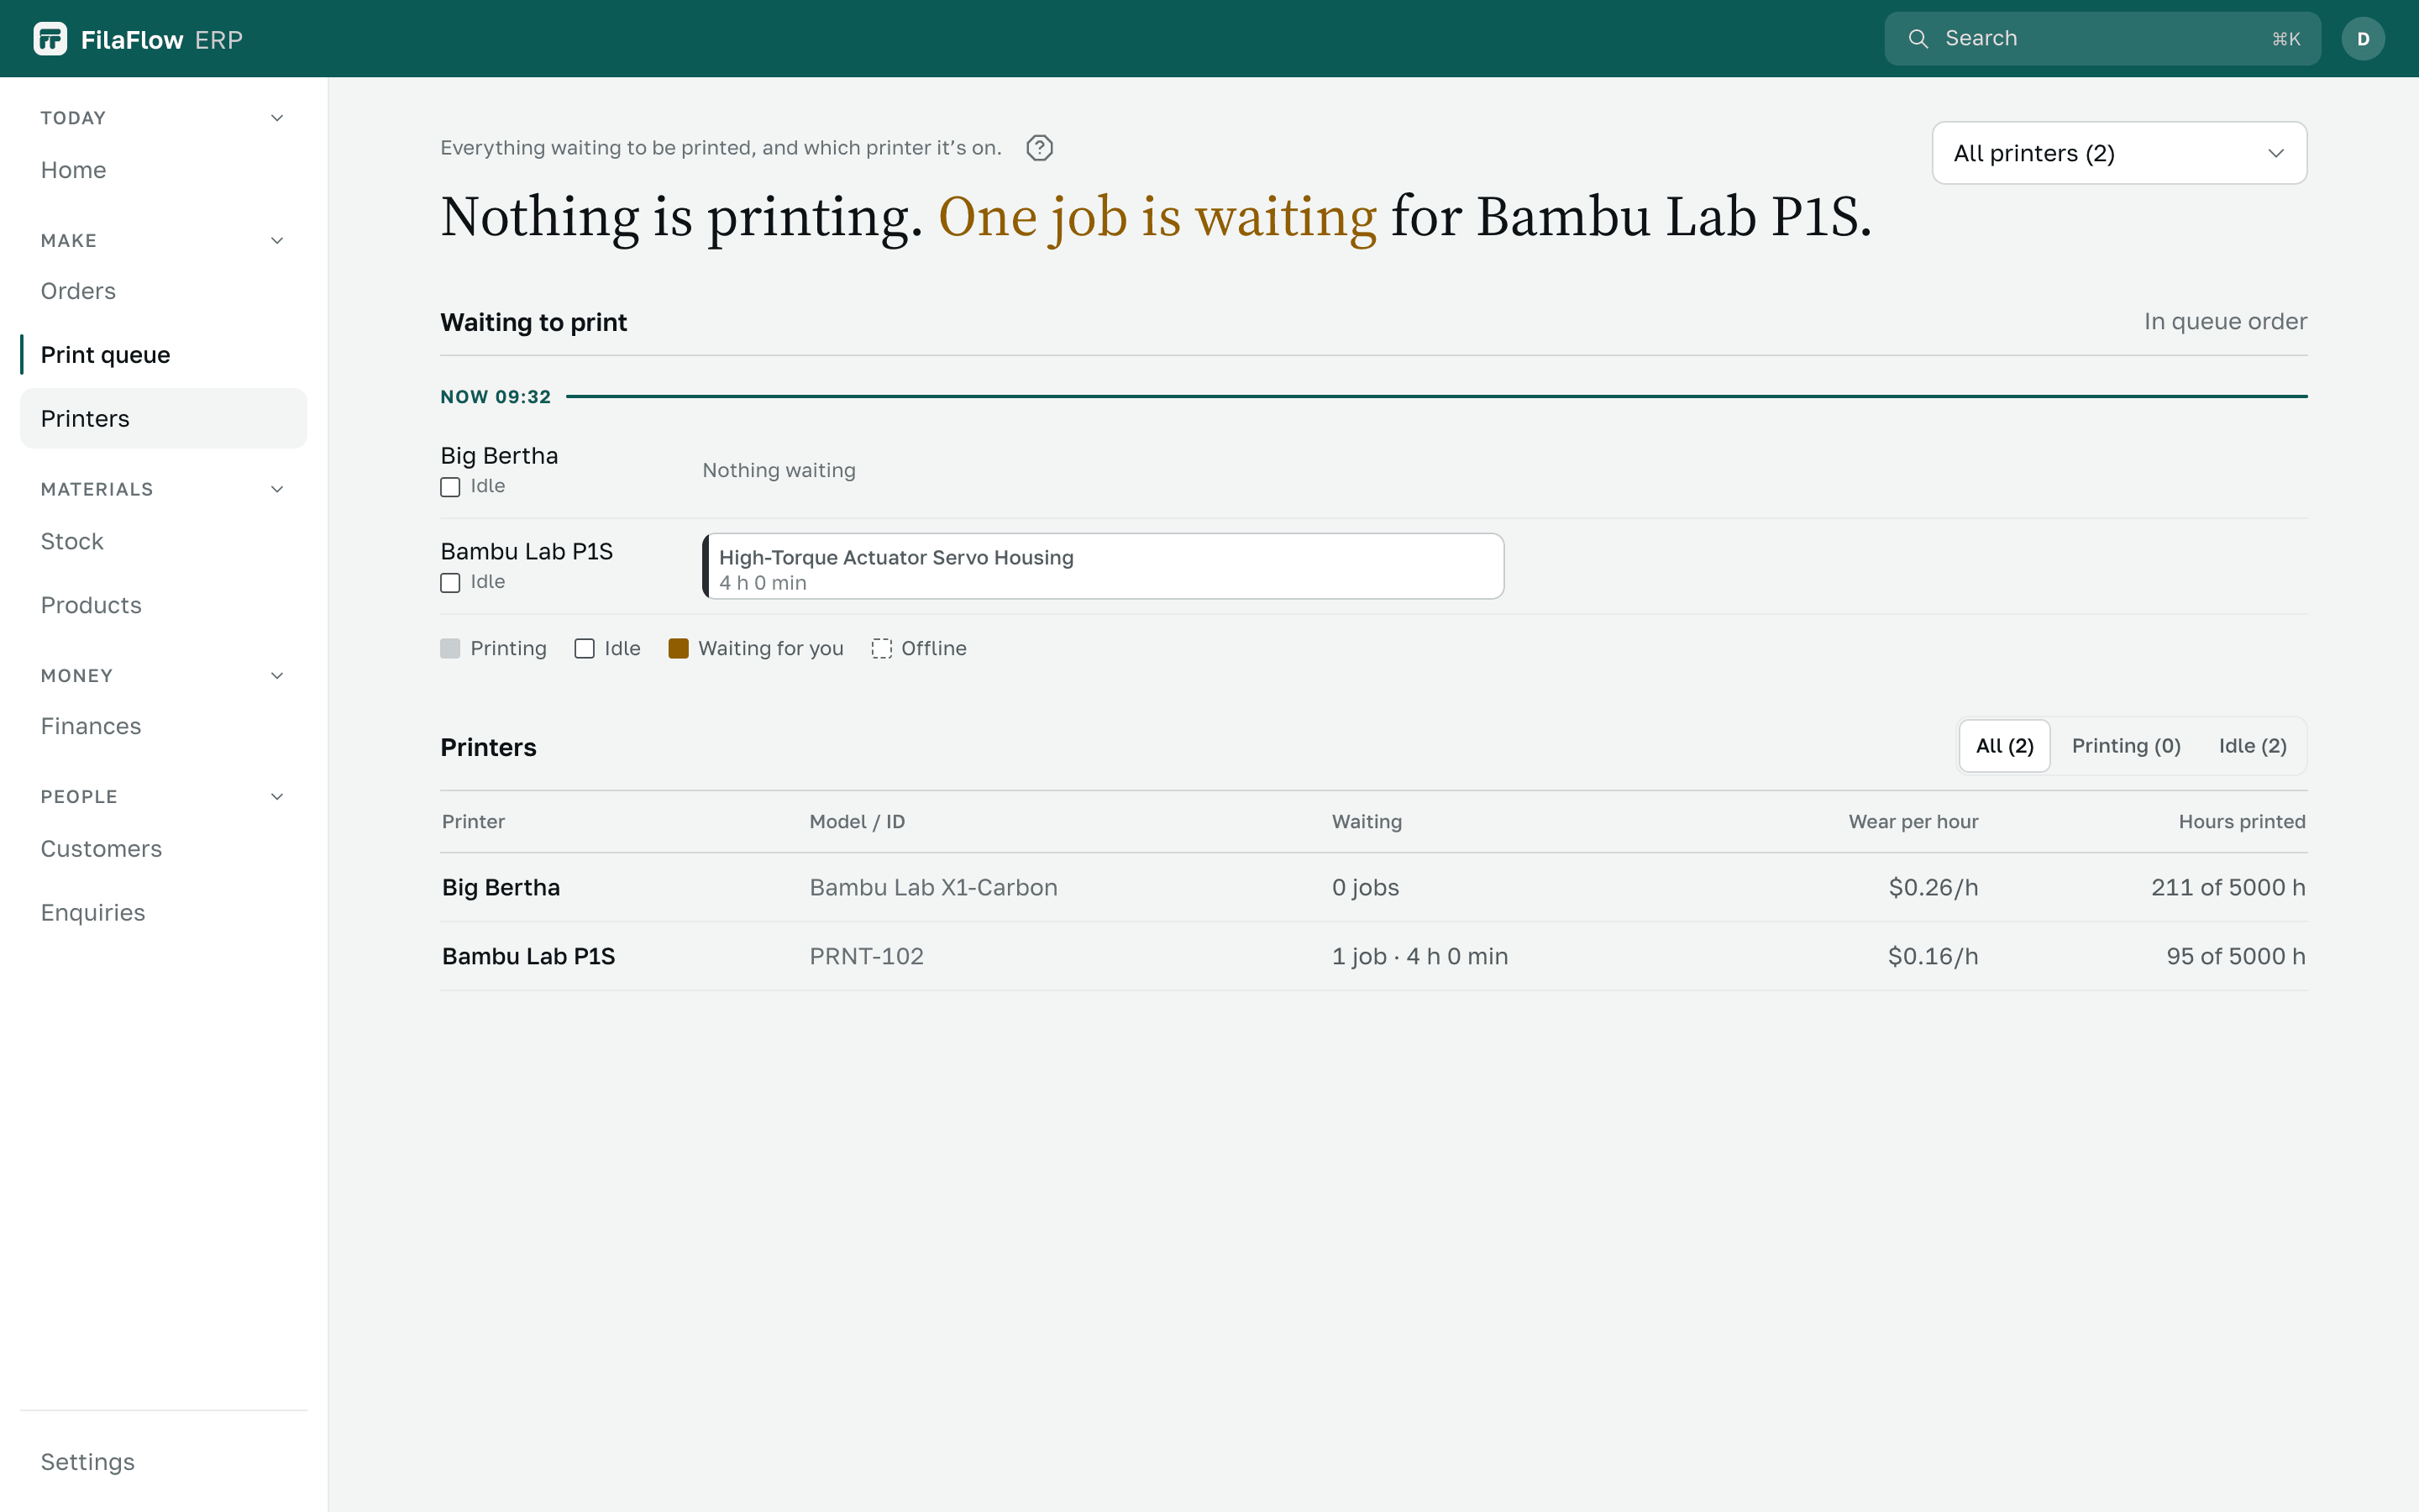This screenshot has height=1512, width=2419.
Task: Open Stock in the sidebar
Action: click(x=164, y=541)
